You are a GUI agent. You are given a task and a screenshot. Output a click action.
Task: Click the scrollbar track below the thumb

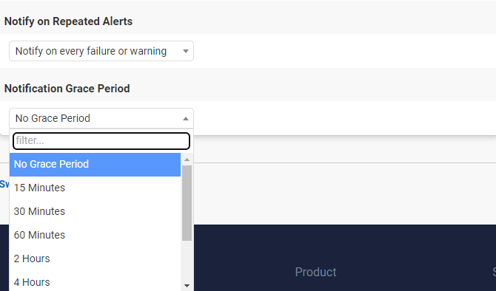pos(187,261)
